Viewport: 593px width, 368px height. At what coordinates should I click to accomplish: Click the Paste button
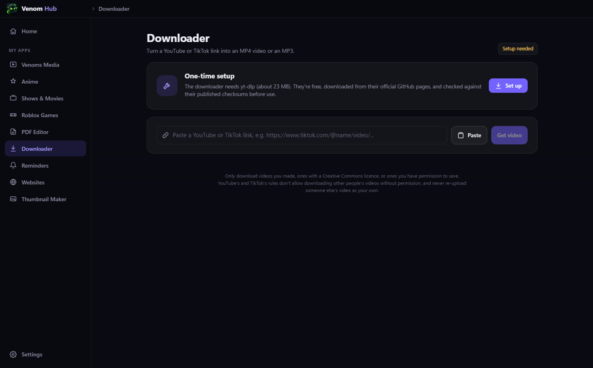coord(469,135)
